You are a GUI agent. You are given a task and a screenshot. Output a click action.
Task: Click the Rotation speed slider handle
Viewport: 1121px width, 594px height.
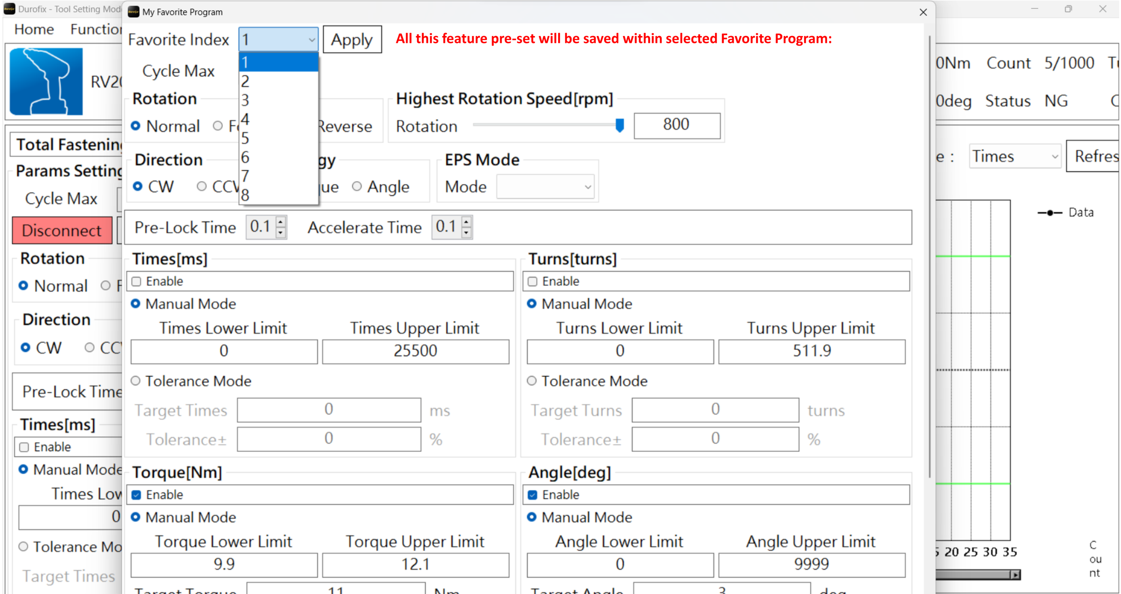coord(619,125)
